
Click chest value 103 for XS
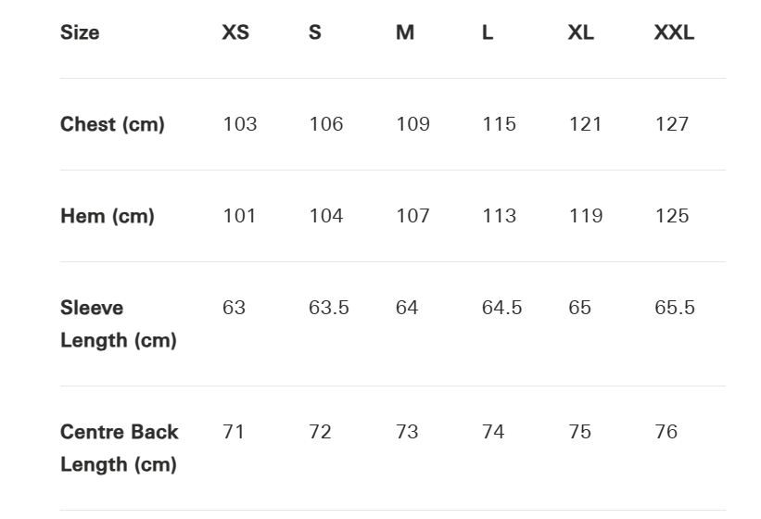coord(240,124)
